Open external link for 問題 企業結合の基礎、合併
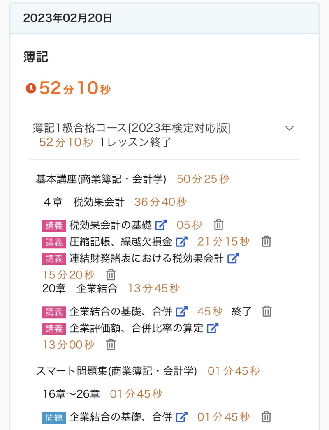 coord(181,417)
